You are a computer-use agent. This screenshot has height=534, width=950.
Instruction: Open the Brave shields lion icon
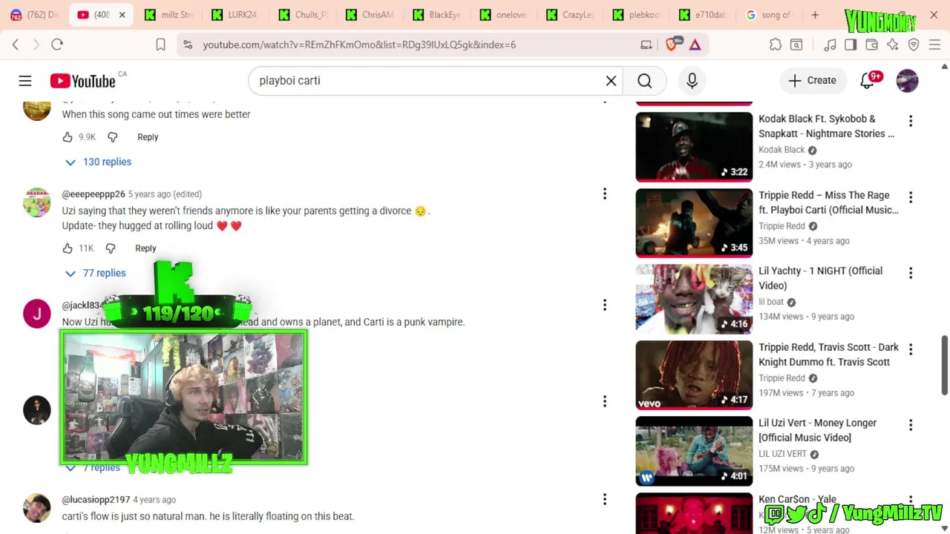(x=672, y=44)
